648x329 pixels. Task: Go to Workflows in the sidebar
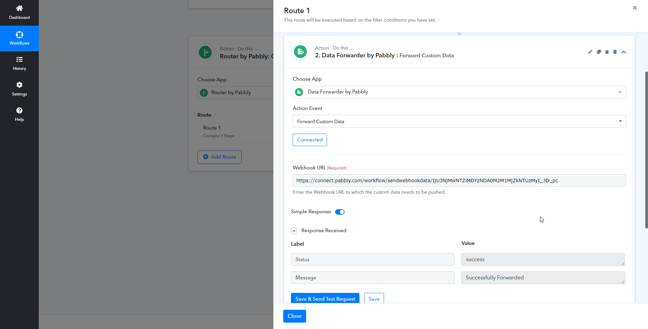[19, 38]
